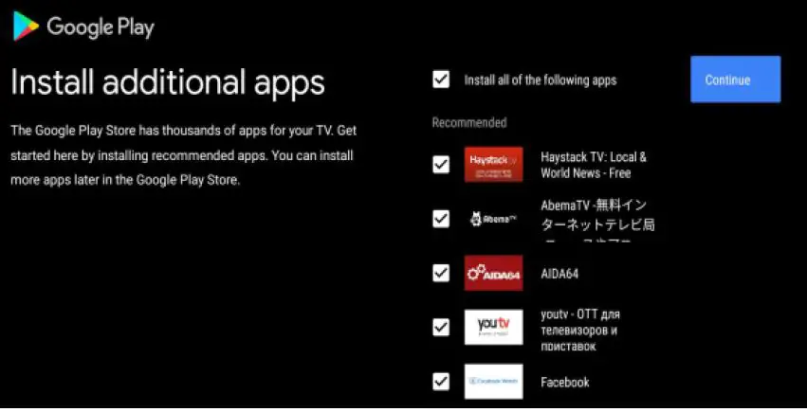Select the Haystack TV app icon
This screenshot has height=412, width=807.
[493, 165]
